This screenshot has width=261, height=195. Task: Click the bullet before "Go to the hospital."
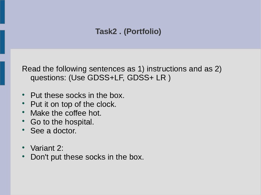click(24, 122)
